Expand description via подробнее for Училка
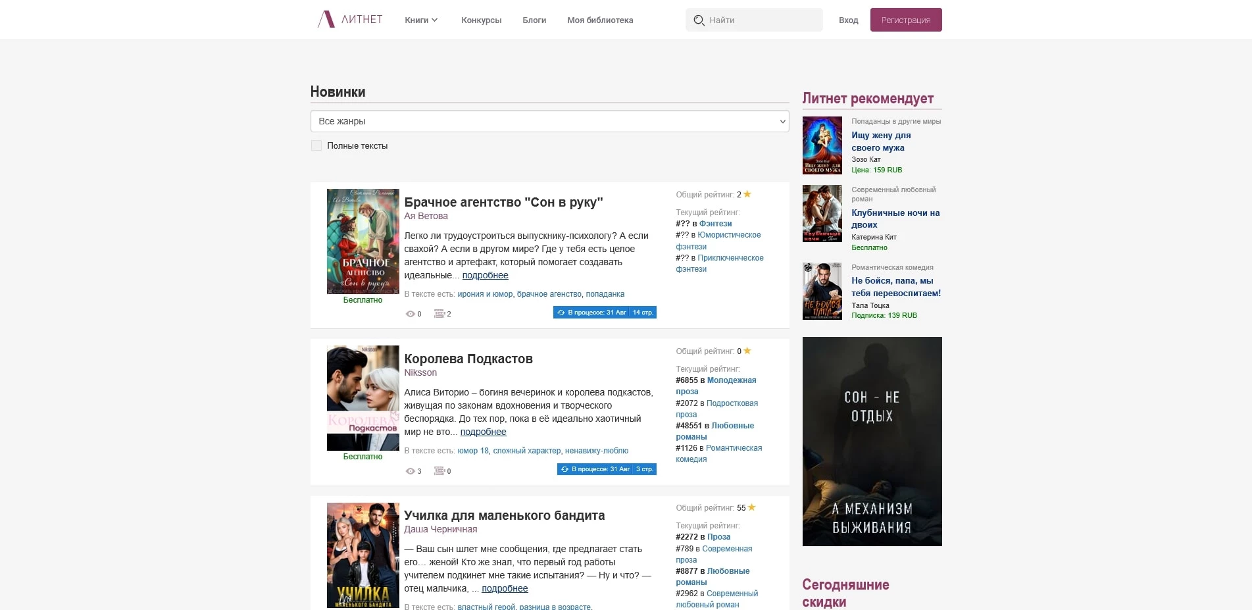This screenshot has width=1252, height=610. 505,588
